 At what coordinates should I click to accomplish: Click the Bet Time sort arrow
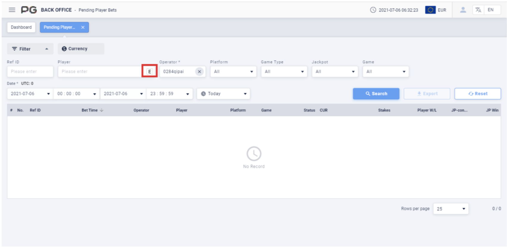(102, 110)
